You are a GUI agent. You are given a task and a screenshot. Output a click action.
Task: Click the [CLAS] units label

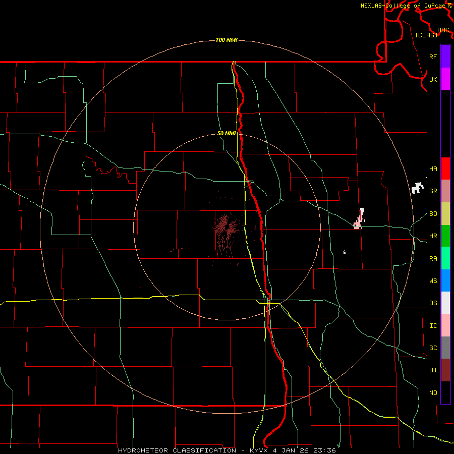click(x=426, y=35)
